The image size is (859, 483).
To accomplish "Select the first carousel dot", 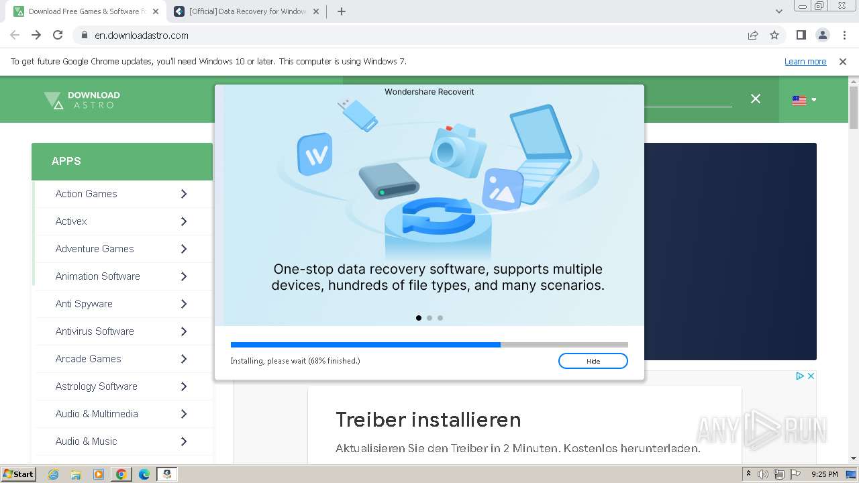I will click(x=419, y=318).
